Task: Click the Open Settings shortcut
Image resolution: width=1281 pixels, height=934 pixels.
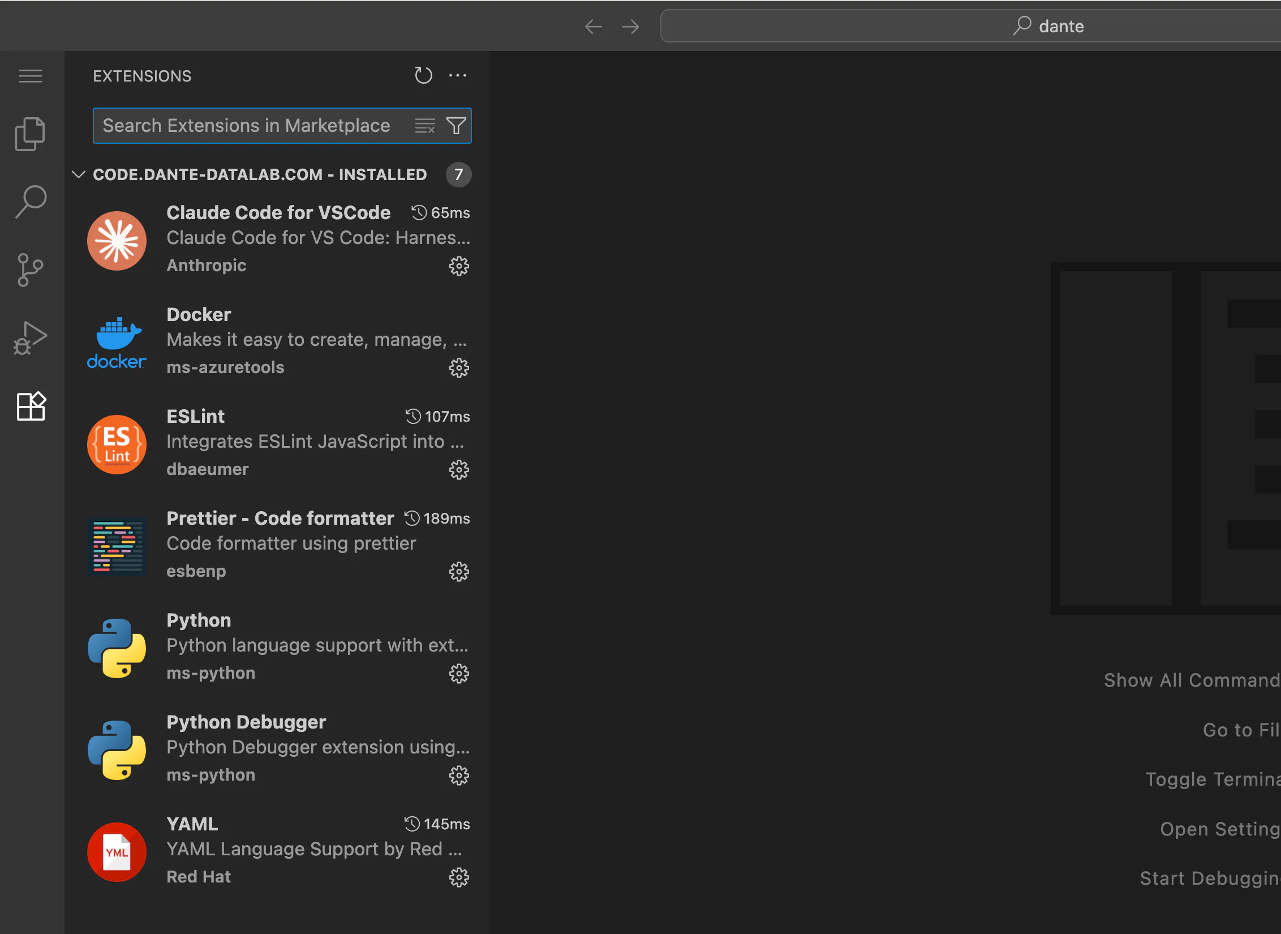Action: [x=1215, y=829]
